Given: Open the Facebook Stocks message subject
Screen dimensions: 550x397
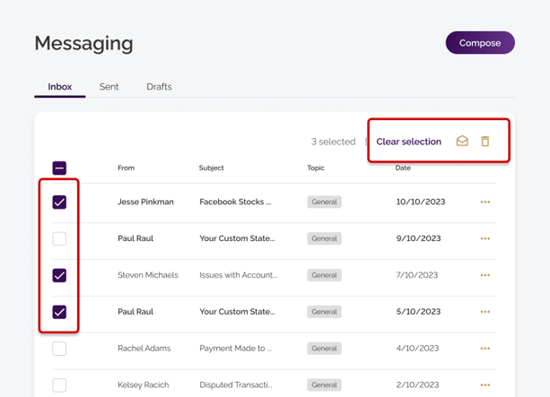Looking at the screenshot, I should [235, 203].
